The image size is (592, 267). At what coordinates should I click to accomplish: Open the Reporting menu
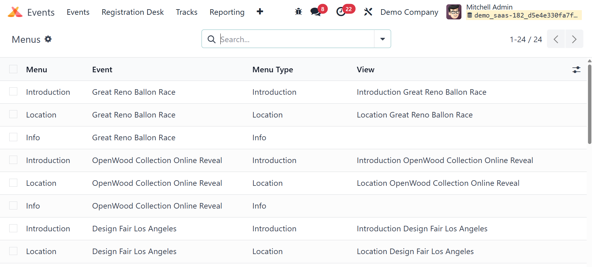227,12
